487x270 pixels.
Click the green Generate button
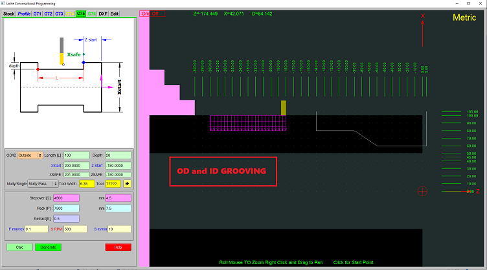tap(48, 247)
